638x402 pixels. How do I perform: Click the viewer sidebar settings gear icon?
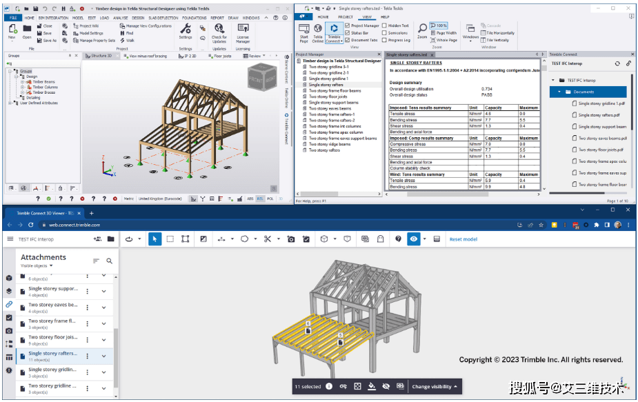pyautogui.click(x=9, y=371)
